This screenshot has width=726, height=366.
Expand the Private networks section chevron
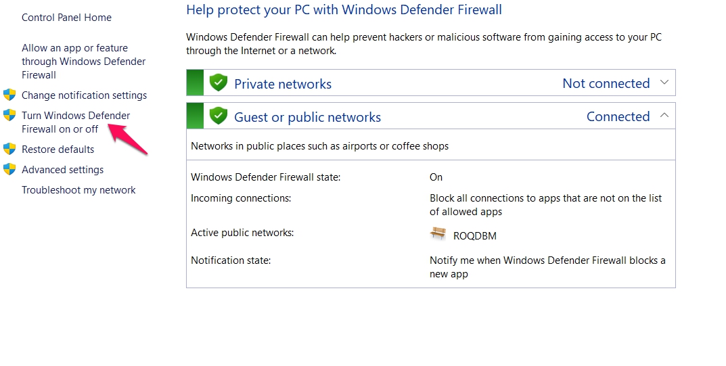pyautogui.click(x=664, y=83)
